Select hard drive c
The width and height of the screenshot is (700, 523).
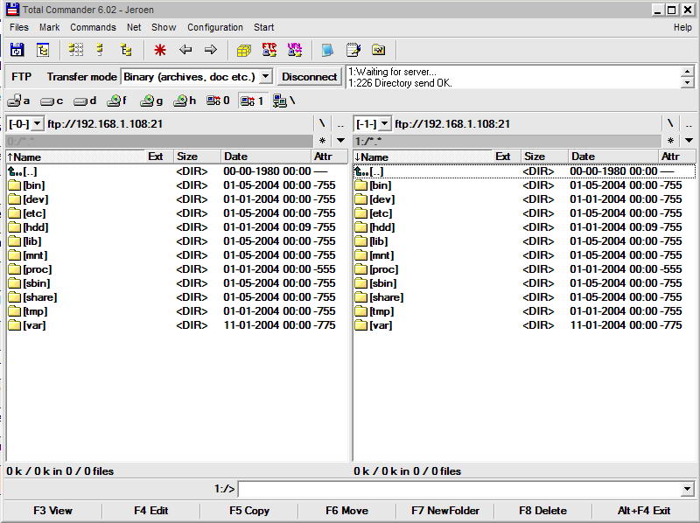pos(52,101)
